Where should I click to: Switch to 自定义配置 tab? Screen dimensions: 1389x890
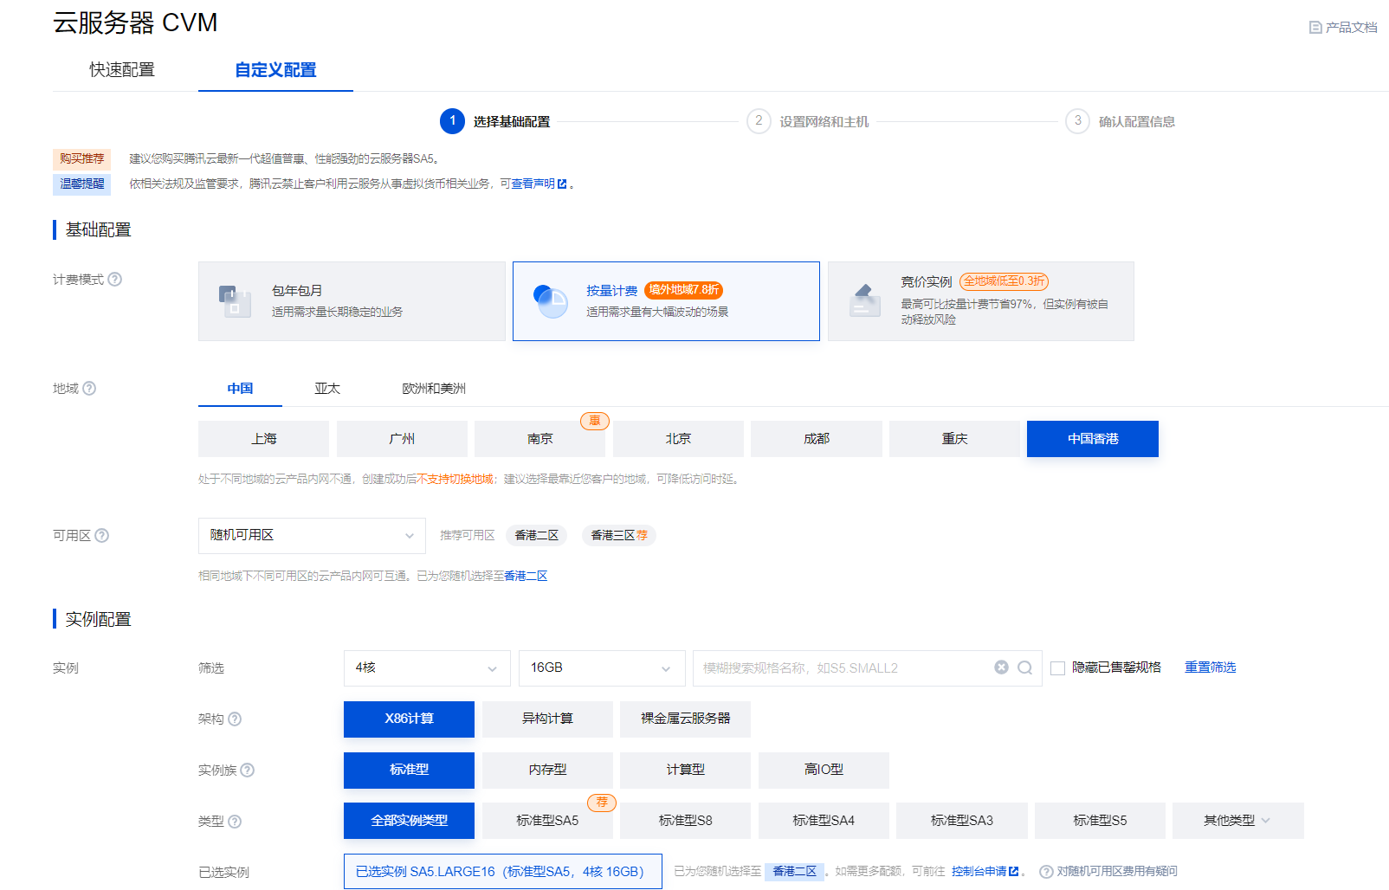tap(275, 70)
